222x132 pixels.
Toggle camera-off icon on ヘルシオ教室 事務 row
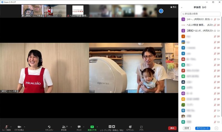point(218,25)
